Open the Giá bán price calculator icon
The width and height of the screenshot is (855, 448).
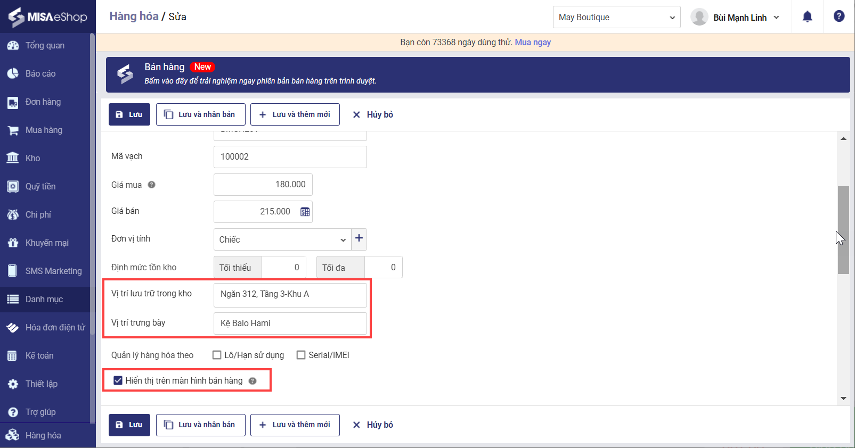click(305, 212)
